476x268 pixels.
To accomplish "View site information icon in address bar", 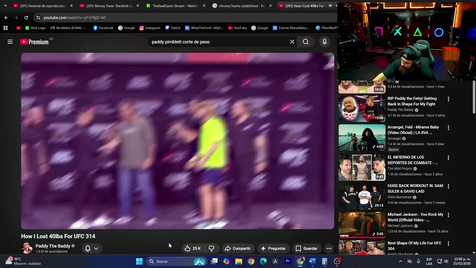I will coord(38,17).
